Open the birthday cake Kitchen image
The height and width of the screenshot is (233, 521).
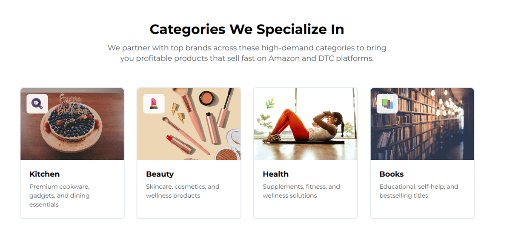pos(72,124)
